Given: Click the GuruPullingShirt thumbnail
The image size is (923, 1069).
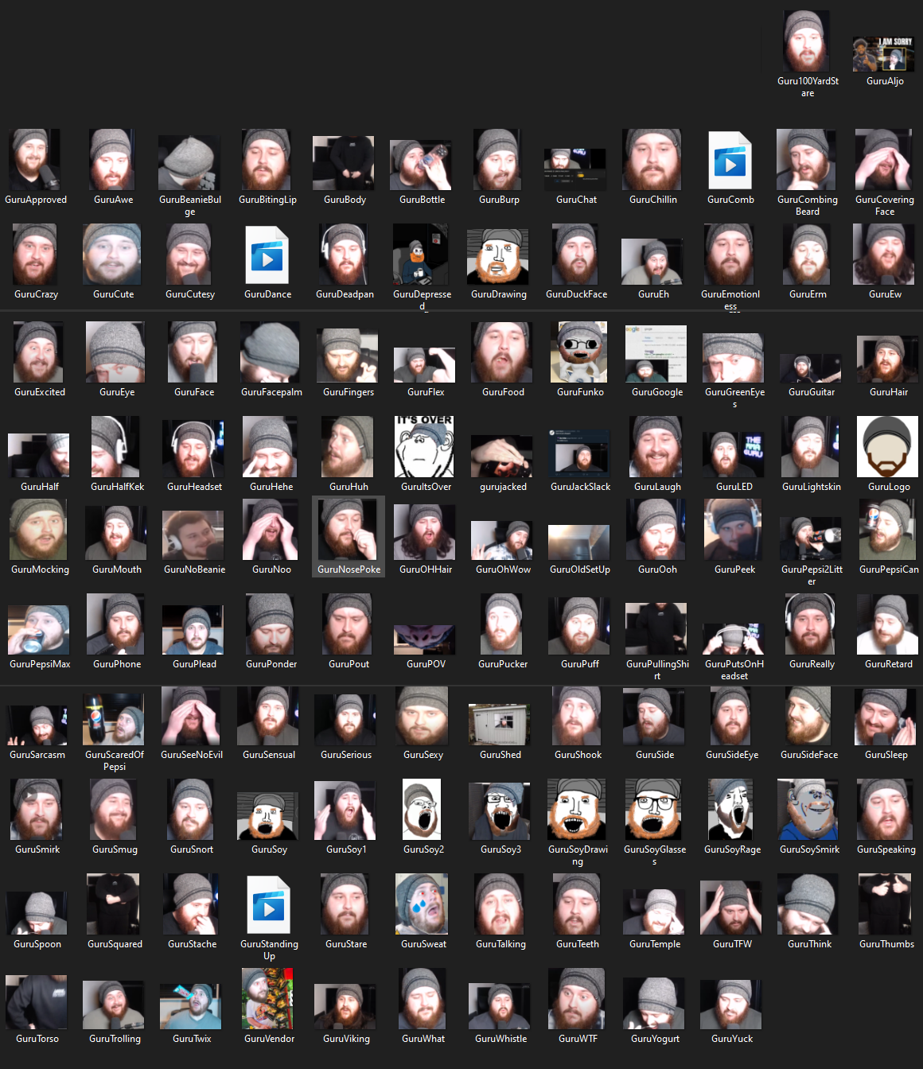Looking at the screenshot, I should tap(656, 628).
